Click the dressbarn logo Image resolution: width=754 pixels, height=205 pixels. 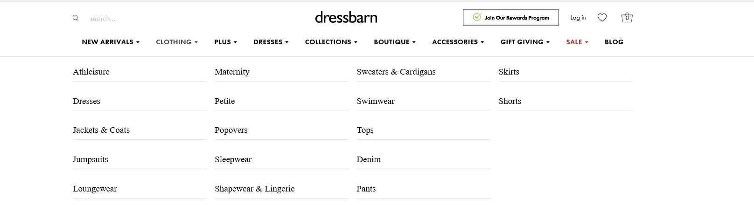pyautogui.click(x=346, y=18)
